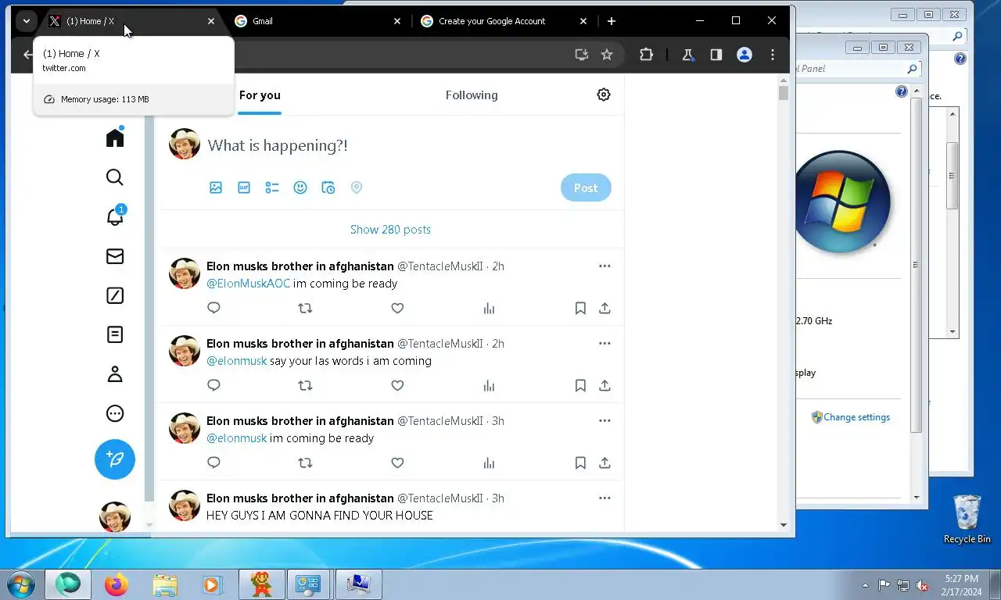Click the location tag icon in composer
The width and height of the screenshot is (1001, 600).
click(357, 187)
